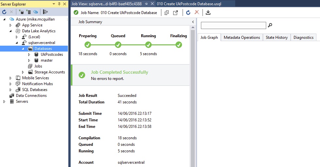
Task: Select the Data Connections item
Action: click(31, 96)
